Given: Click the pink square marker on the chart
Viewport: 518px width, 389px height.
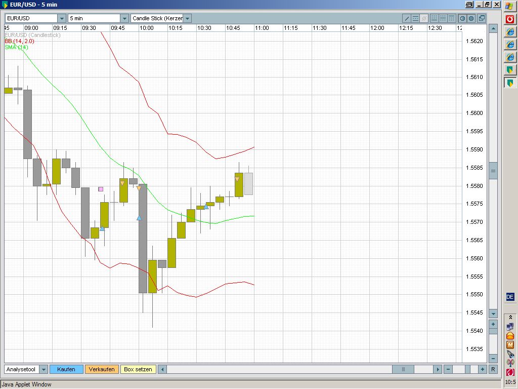Looking at the screenshot, I should pyautogui.click(x=101, y=189).
